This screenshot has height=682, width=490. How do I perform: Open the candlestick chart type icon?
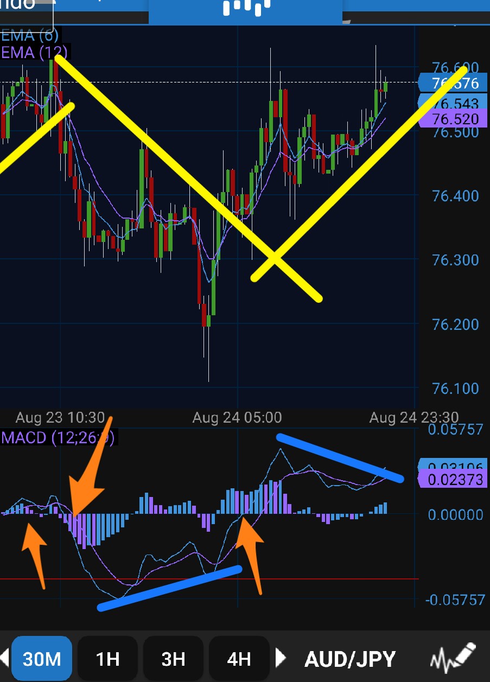point(246,8)
